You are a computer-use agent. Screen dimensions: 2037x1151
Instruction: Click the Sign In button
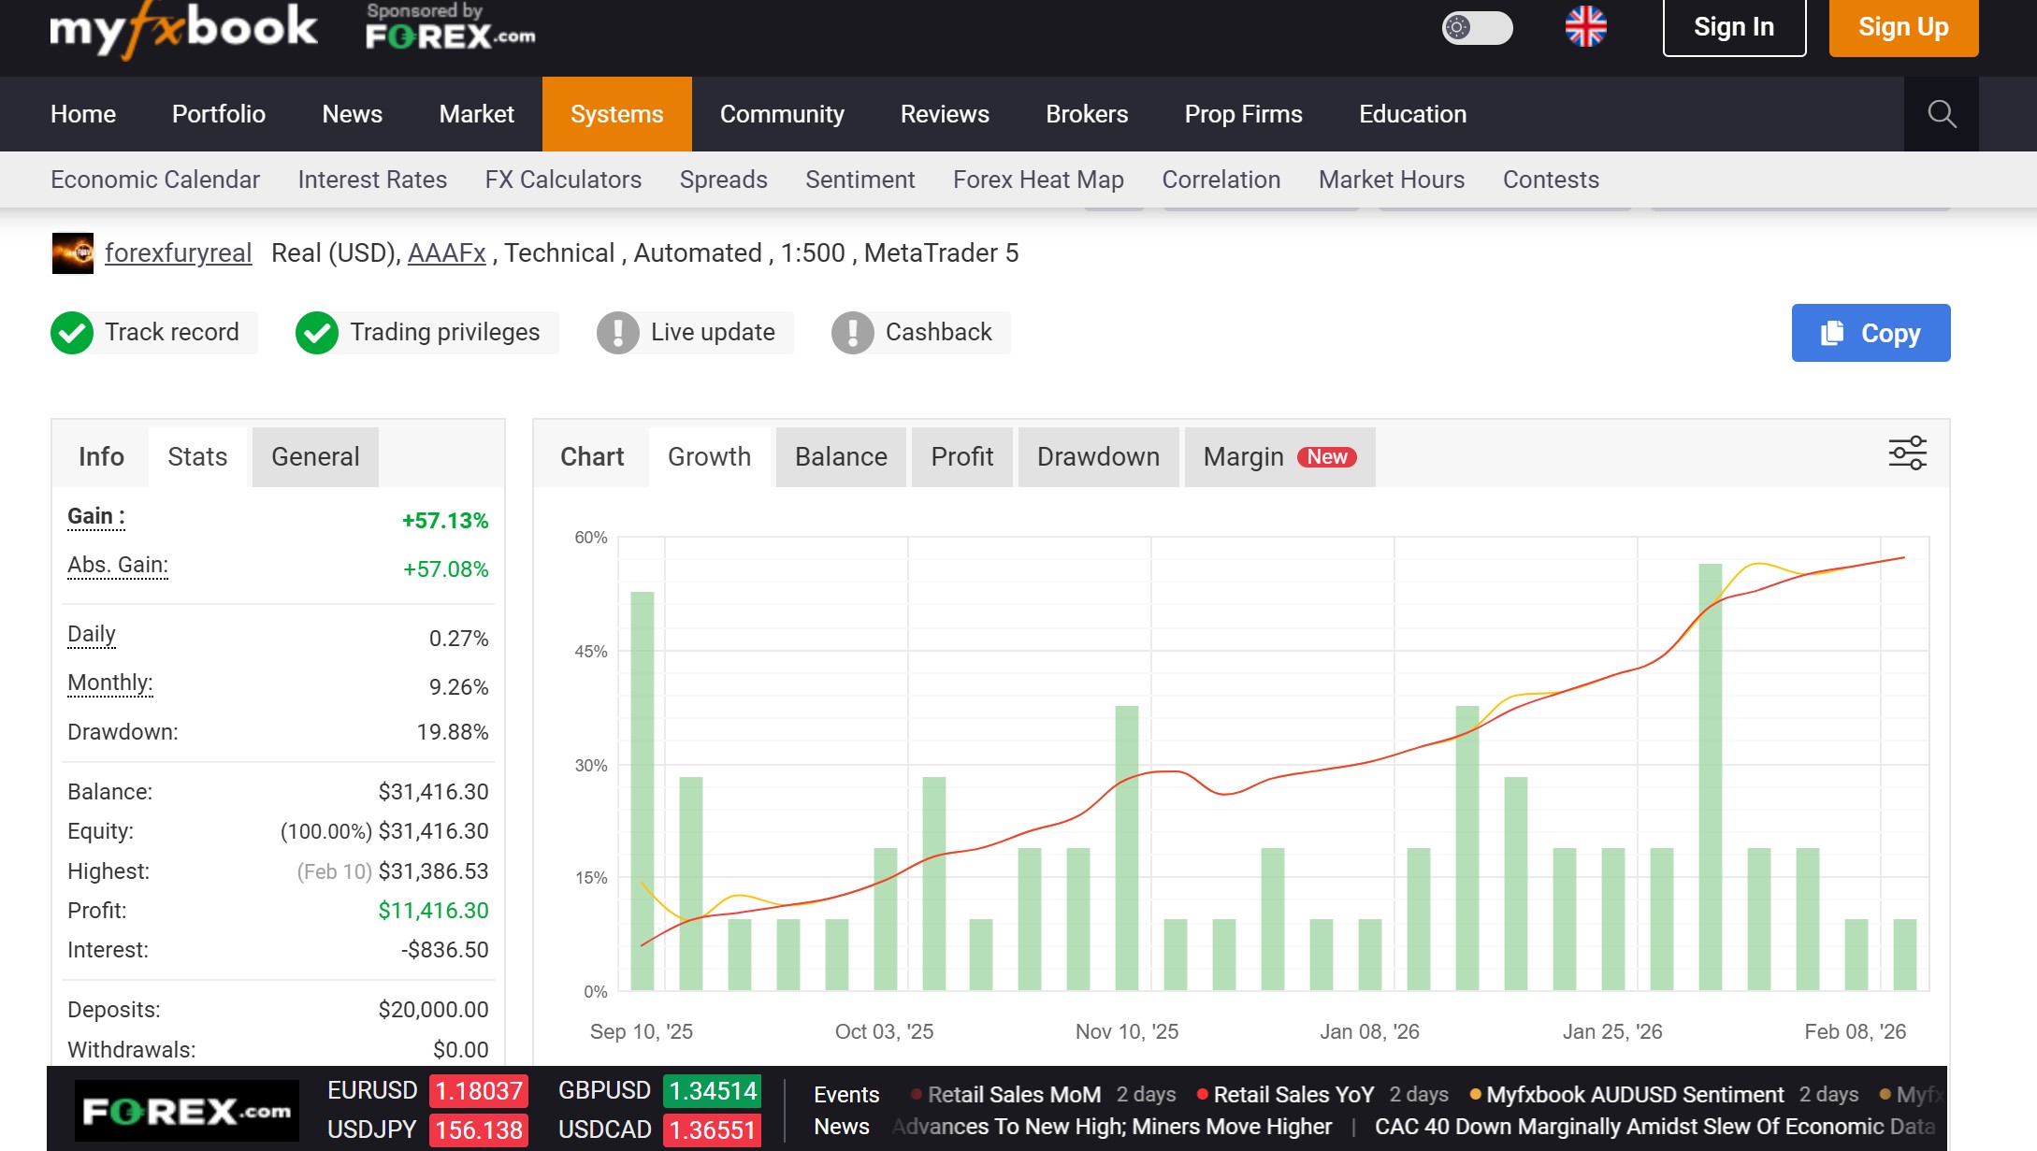coord(1734,27)
